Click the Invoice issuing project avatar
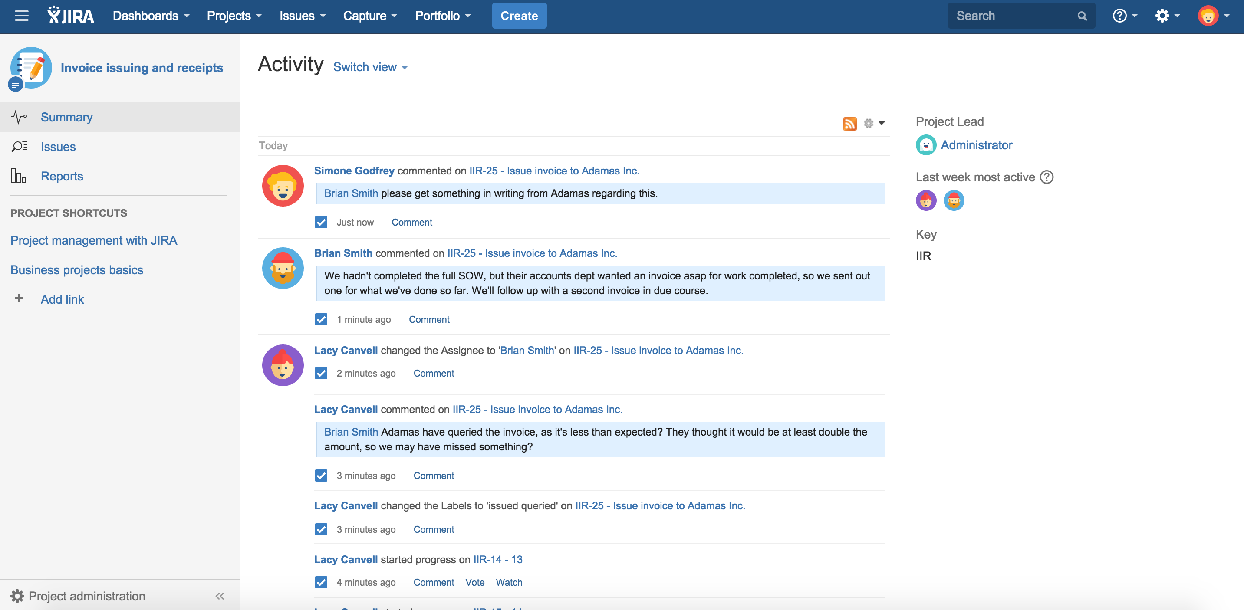Screen dimensions: 1244x610 31,68
